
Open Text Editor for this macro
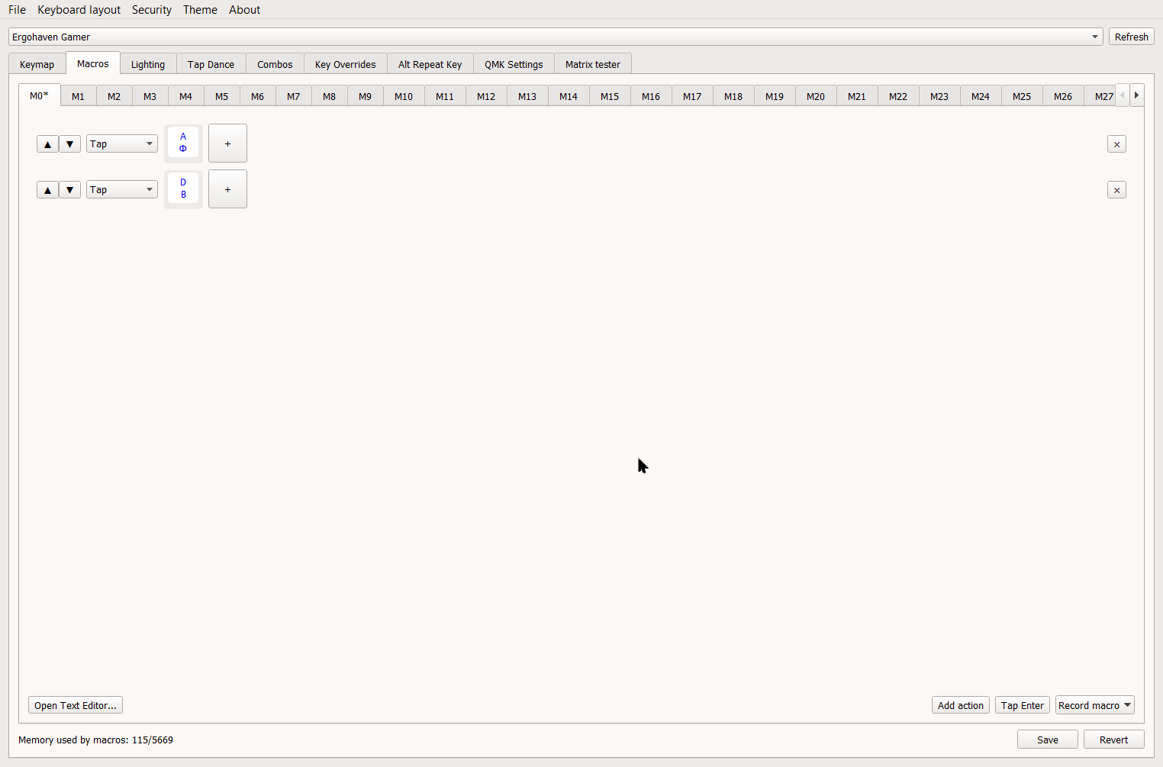(76, 705)
